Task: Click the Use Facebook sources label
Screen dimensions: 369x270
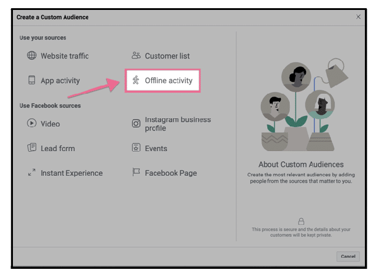Action: click(50, 105)
